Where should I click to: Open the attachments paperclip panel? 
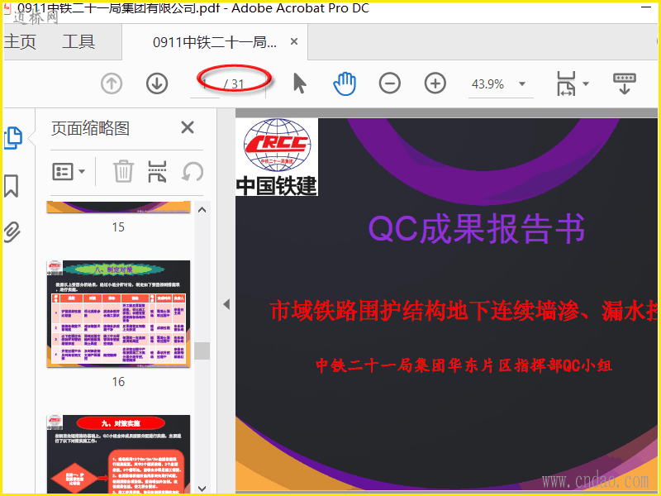point(12,231)
